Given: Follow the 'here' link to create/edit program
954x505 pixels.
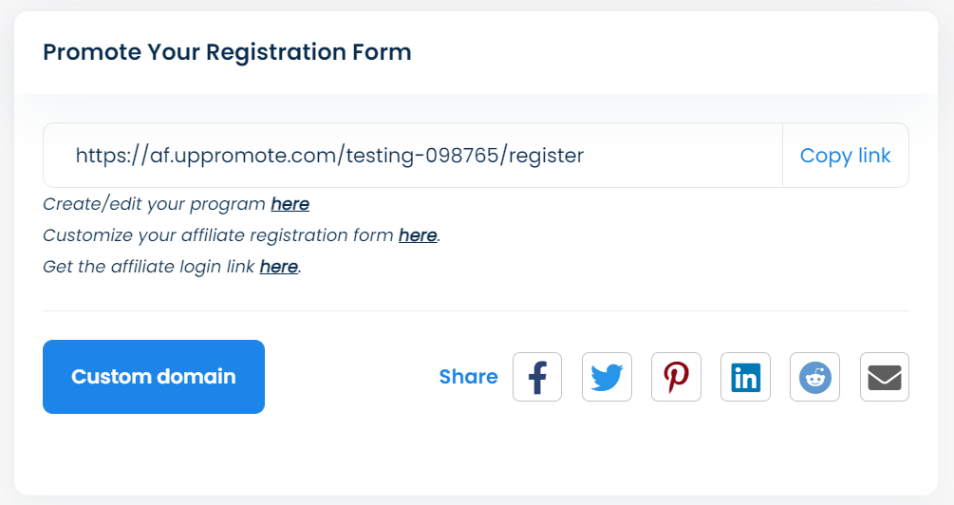Looking at the screenshot, I should point(290,204).
